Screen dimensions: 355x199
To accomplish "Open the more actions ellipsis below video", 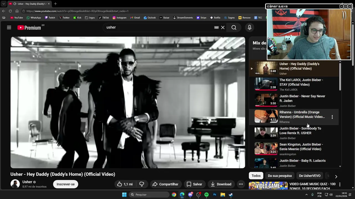I will (x=241, y=184).
